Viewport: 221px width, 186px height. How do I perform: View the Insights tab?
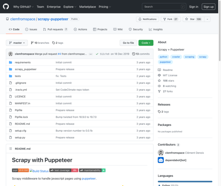[x=156, y=29]
